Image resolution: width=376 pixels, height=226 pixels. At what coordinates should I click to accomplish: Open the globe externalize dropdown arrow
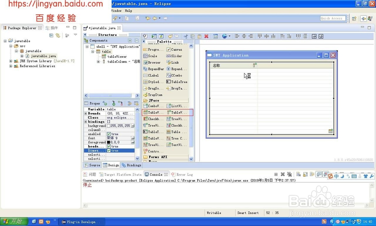[x=229, y=36]
